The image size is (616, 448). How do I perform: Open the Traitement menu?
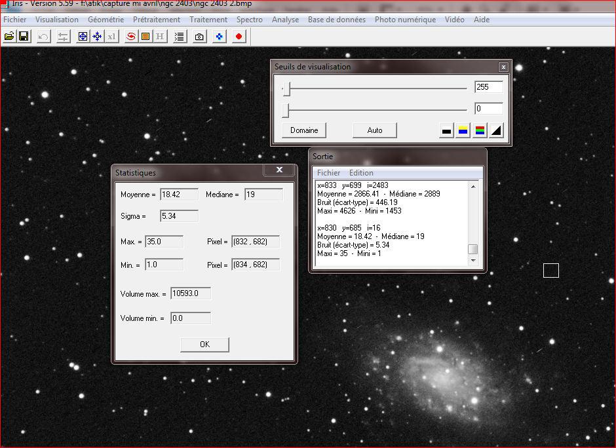(x=208, y=20)
